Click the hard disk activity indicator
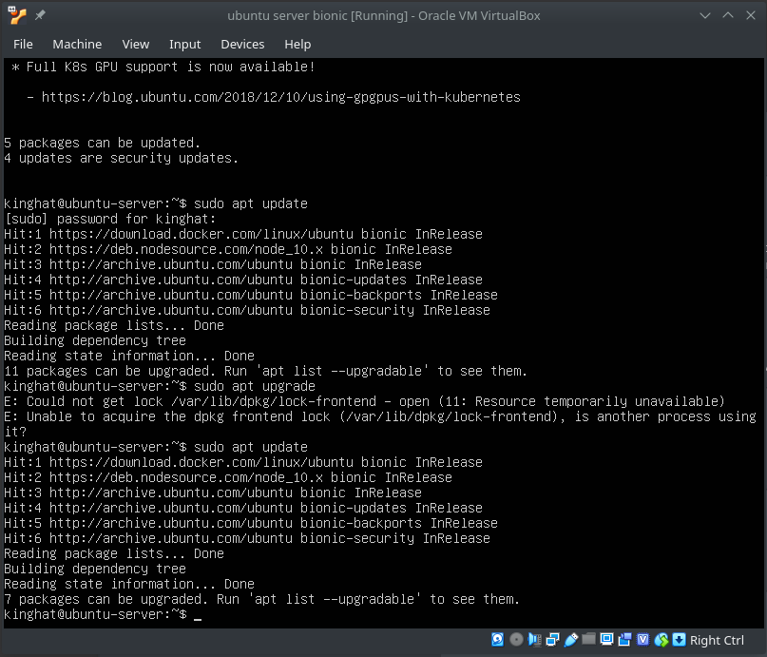Screen dimensions: 767x657 pyautogui.click(x=498, y=640)
